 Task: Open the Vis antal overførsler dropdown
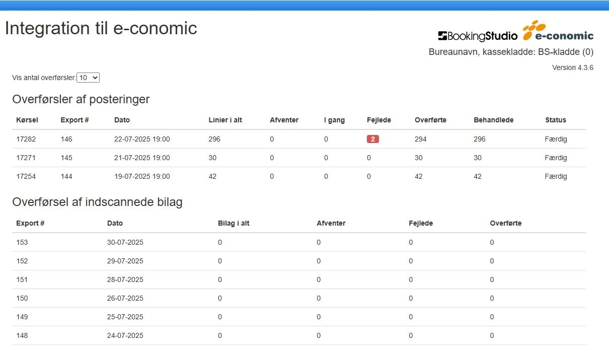tap(88, 78)
